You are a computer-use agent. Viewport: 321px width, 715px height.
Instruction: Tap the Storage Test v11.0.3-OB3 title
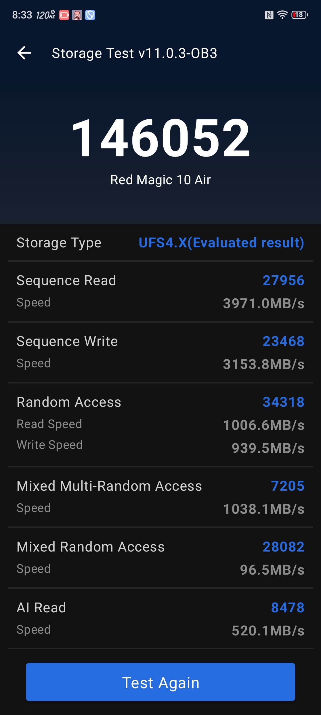tap(134, 53)
